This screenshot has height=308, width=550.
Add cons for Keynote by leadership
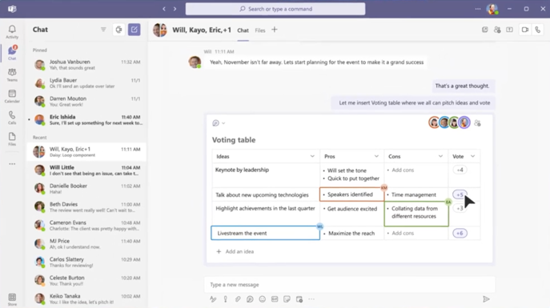(403, 170)
